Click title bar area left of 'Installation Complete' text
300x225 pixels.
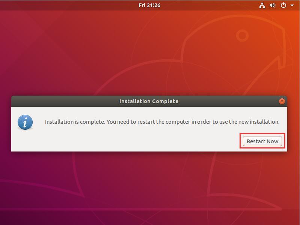coord(65,101)
